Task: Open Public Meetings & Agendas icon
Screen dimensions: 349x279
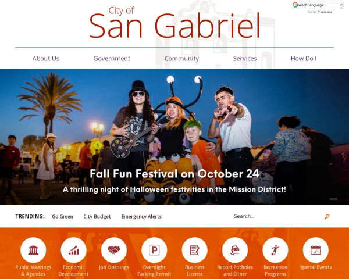Action: pyautogui.click(x=33, y=250)
